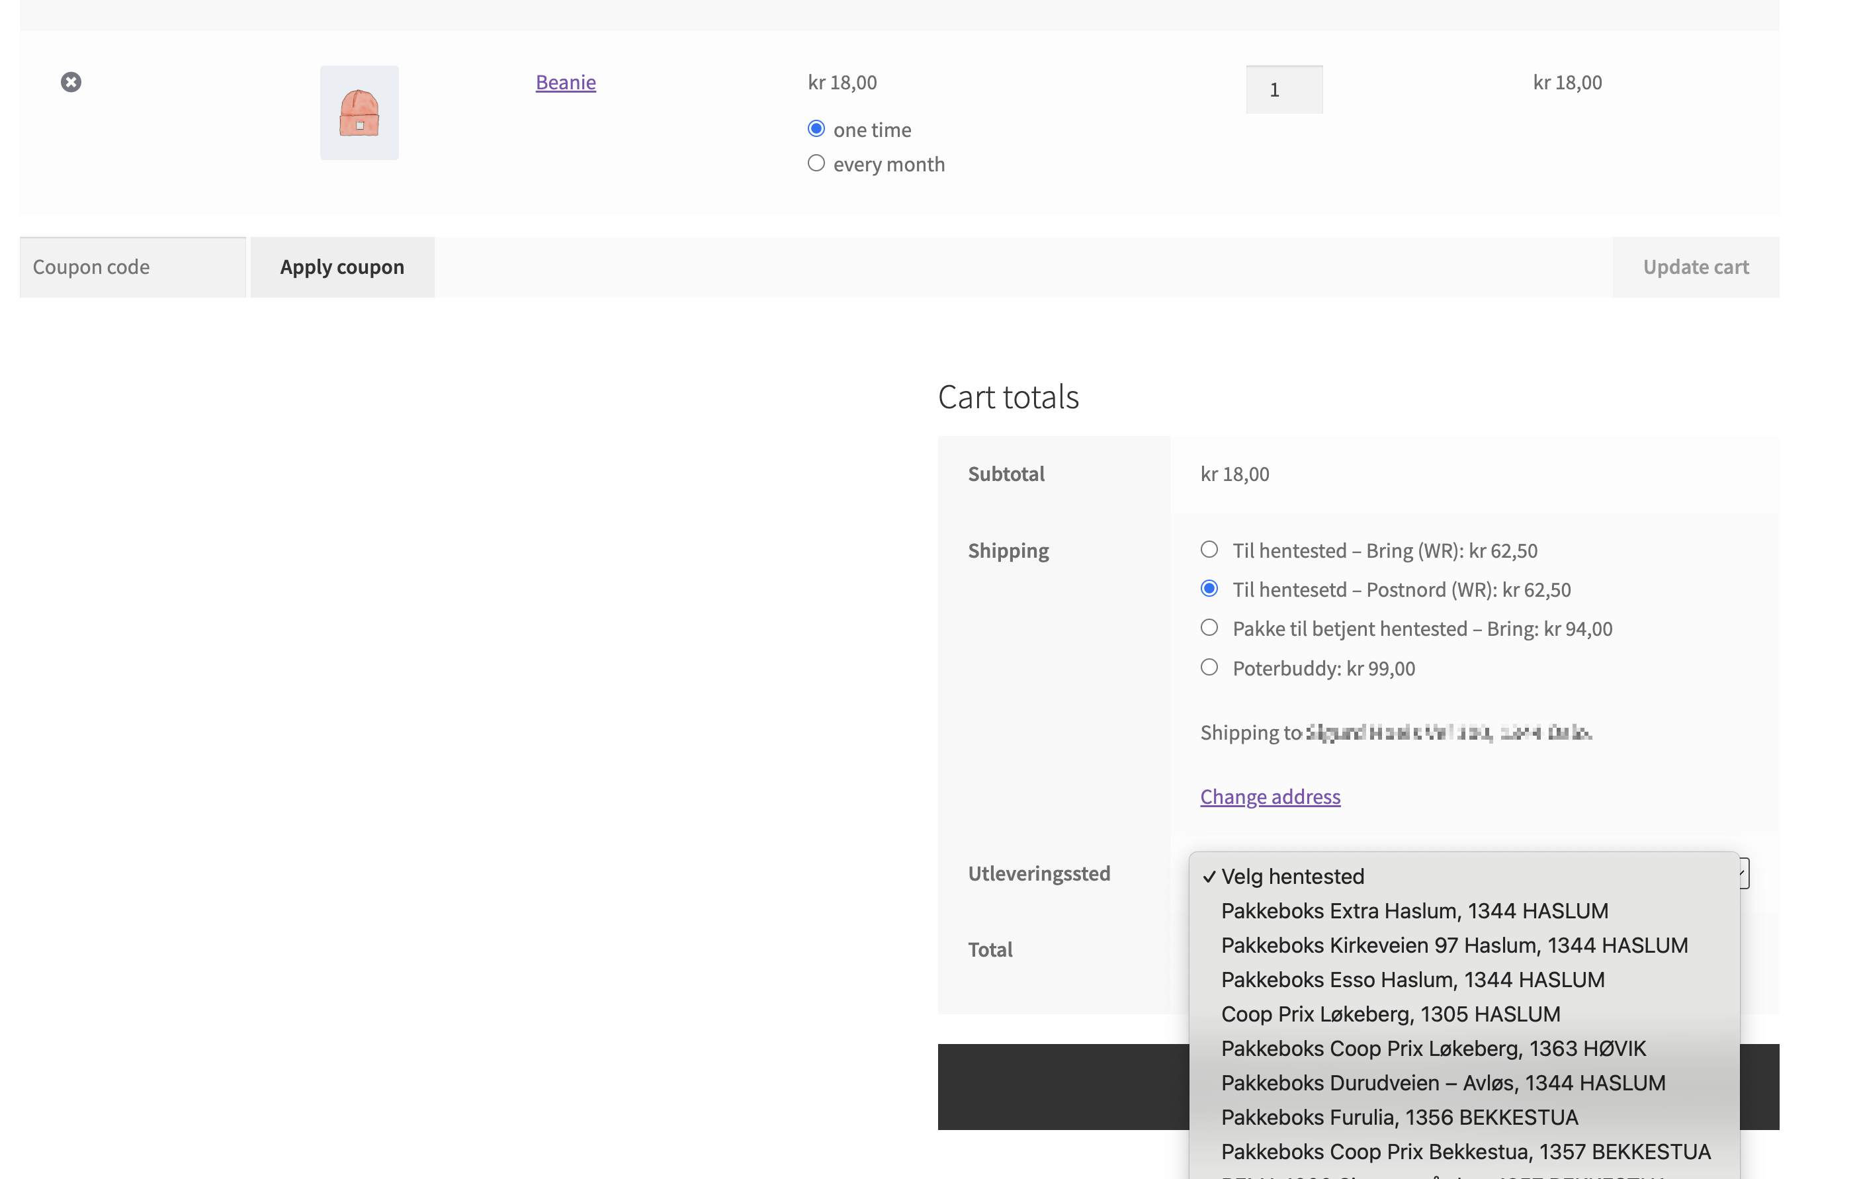The image size is (1859, 1179).
Task: Pick Coop Prix Løkeberg, 1305 HASLUM
Action: 1464,1014
